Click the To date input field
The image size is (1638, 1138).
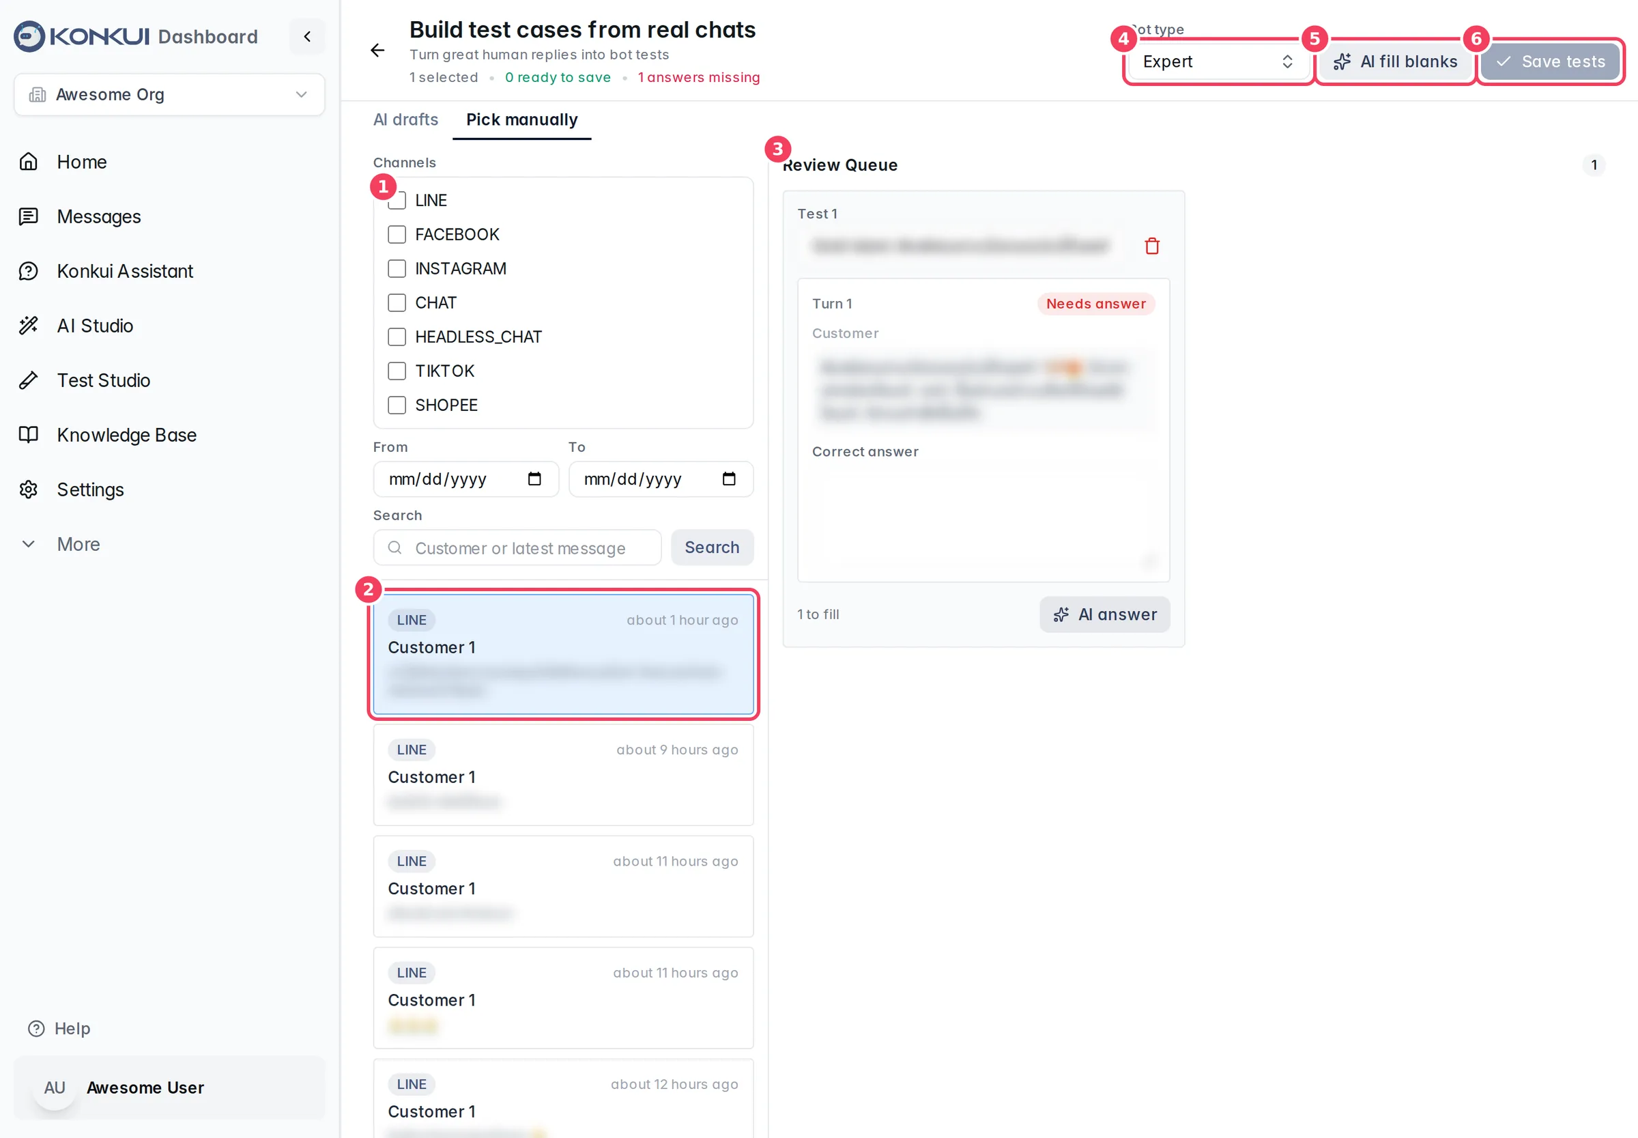click(x=661, y=479)
